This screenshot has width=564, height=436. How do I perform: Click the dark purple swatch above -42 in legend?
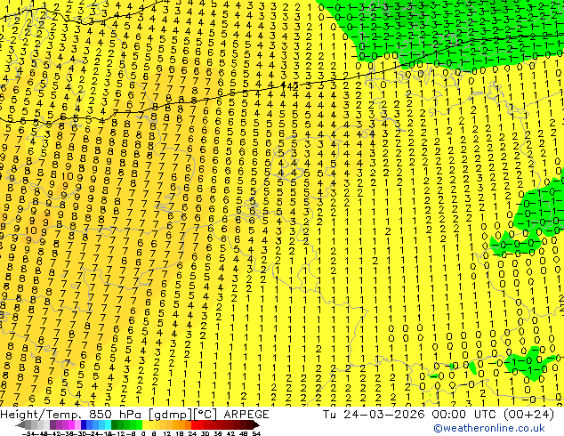pos(52,425)
